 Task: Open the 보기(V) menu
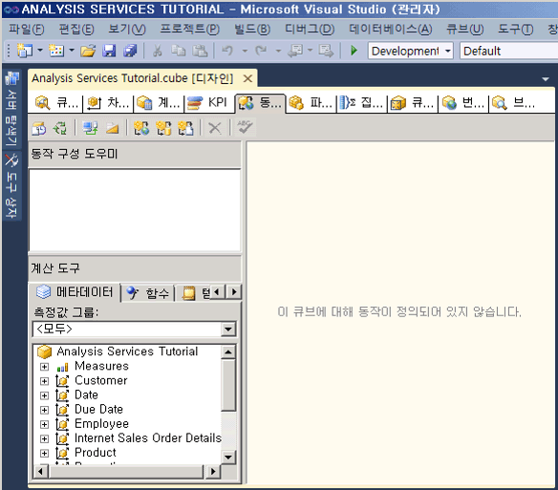tap(127, 30)
